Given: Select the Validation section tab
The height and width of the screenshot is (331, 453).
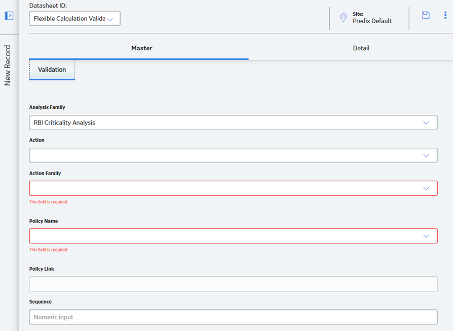Looking at the screenshot, I should click(52, 69).
